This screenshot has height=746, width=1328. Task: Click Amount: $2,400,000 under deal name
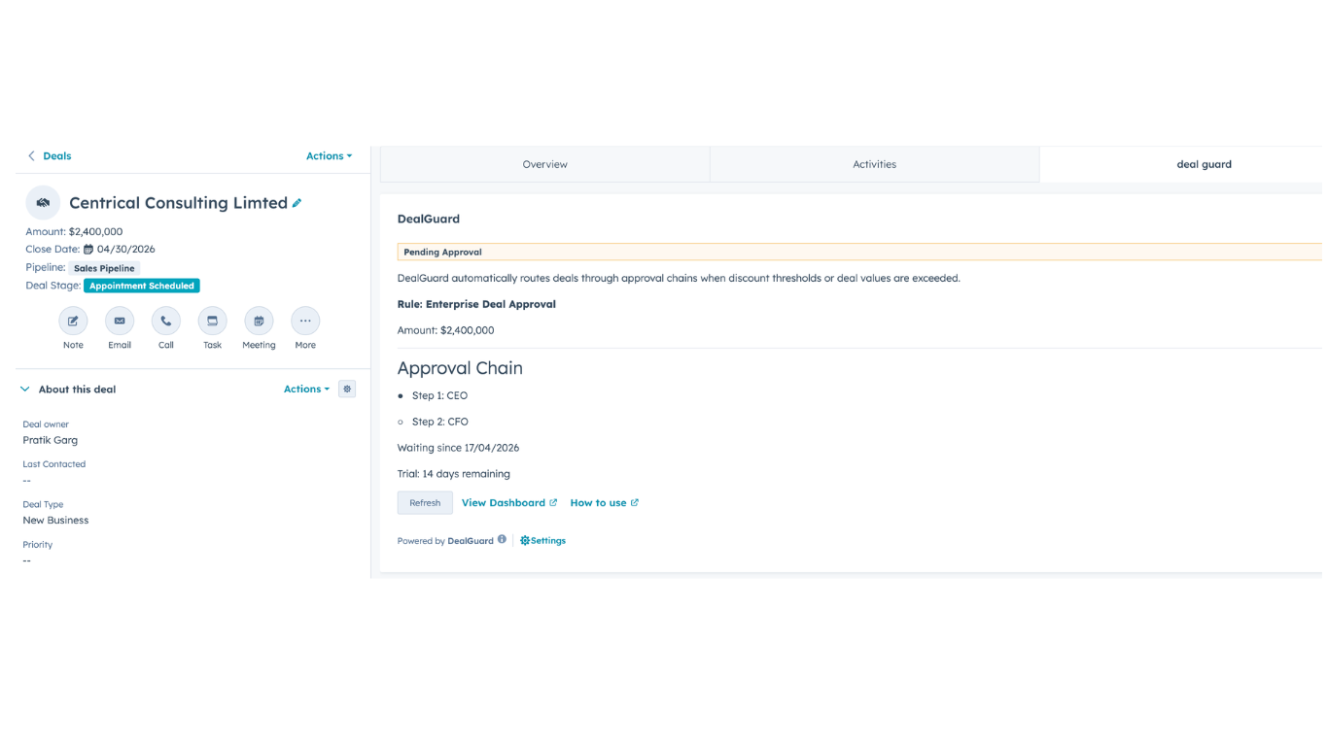[x=74, y=231]
